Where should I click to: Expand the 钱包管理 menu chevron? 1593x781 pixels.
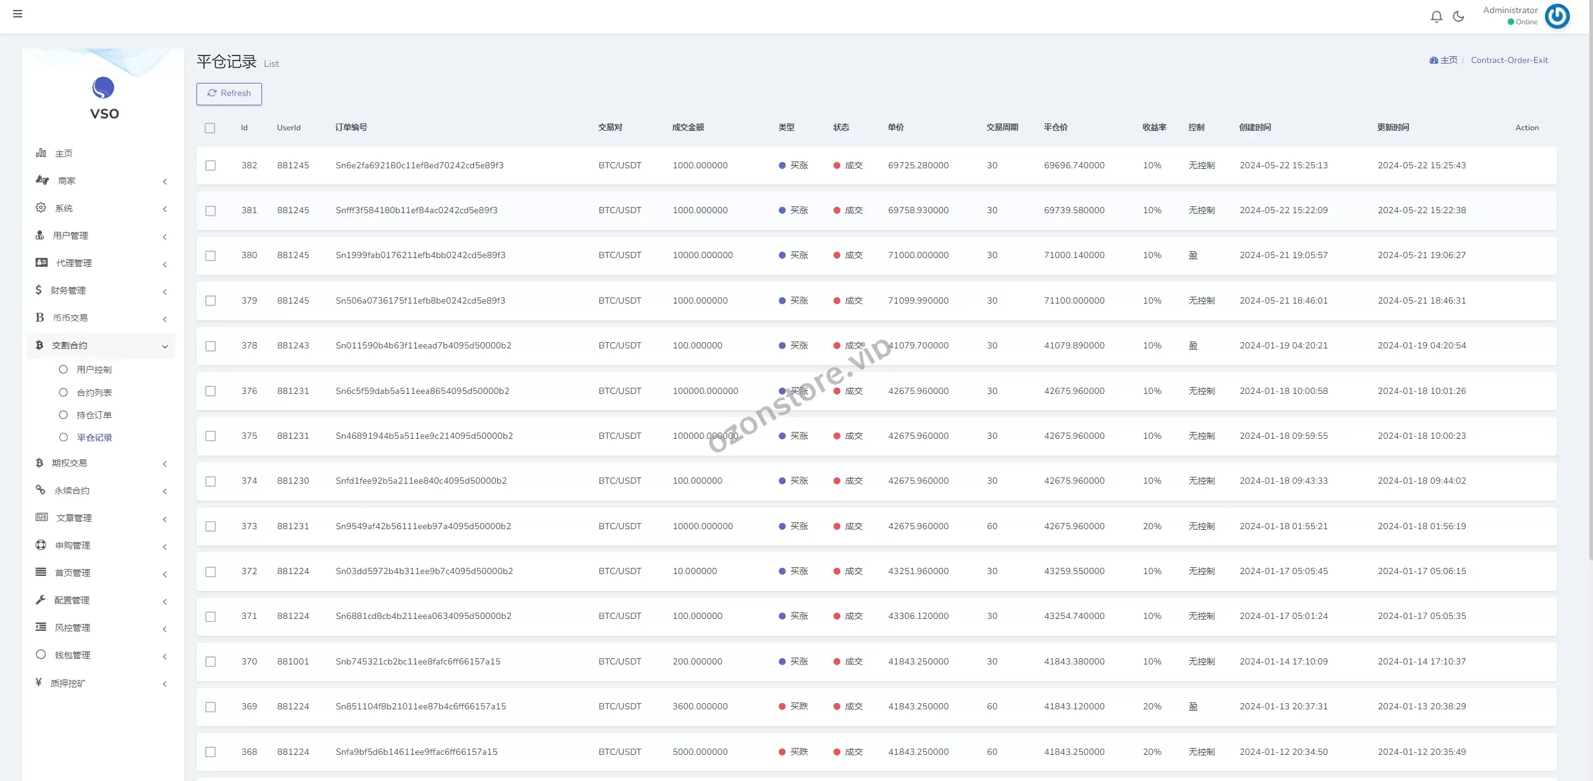165,656
